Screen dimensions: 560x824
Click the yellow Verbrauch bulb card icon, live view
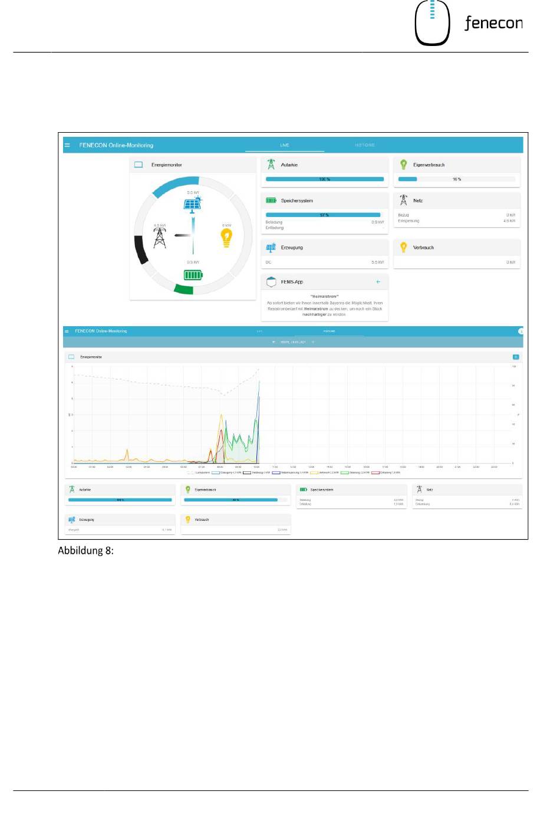pos(404,248)
